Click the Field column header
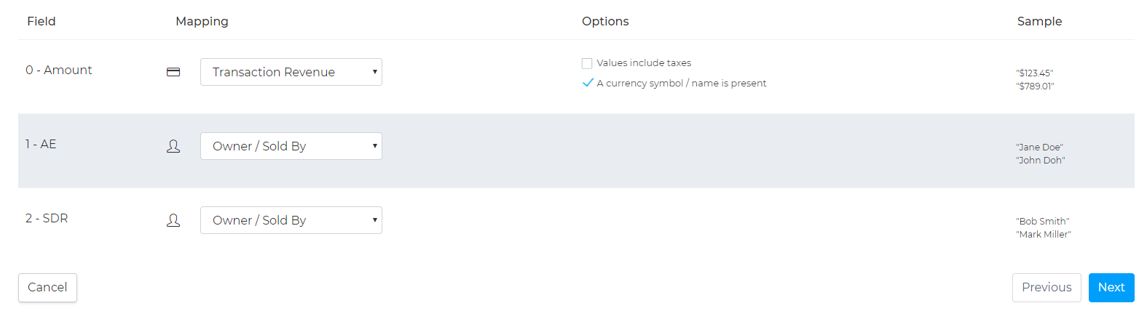The image size is (1139, 311). click(42, 21)
